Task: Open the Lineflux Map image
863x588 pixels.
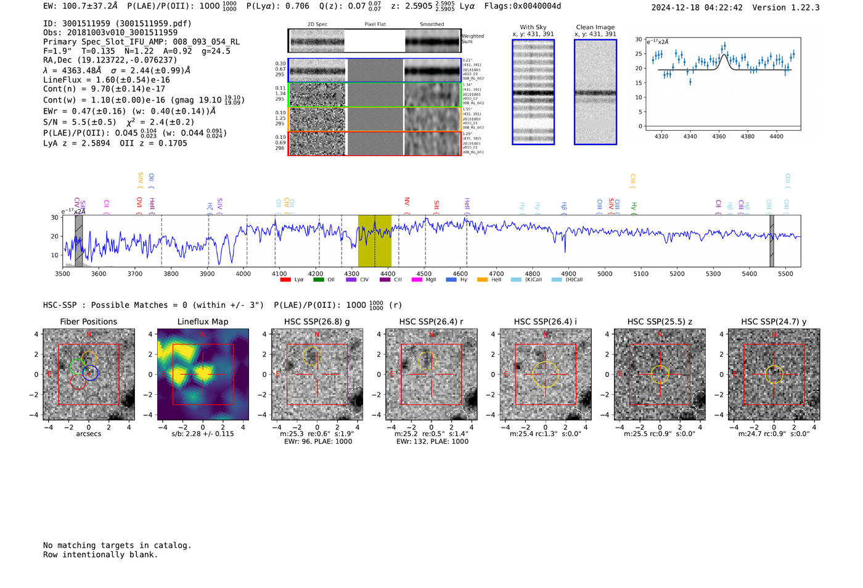Action: pos(203,375)
